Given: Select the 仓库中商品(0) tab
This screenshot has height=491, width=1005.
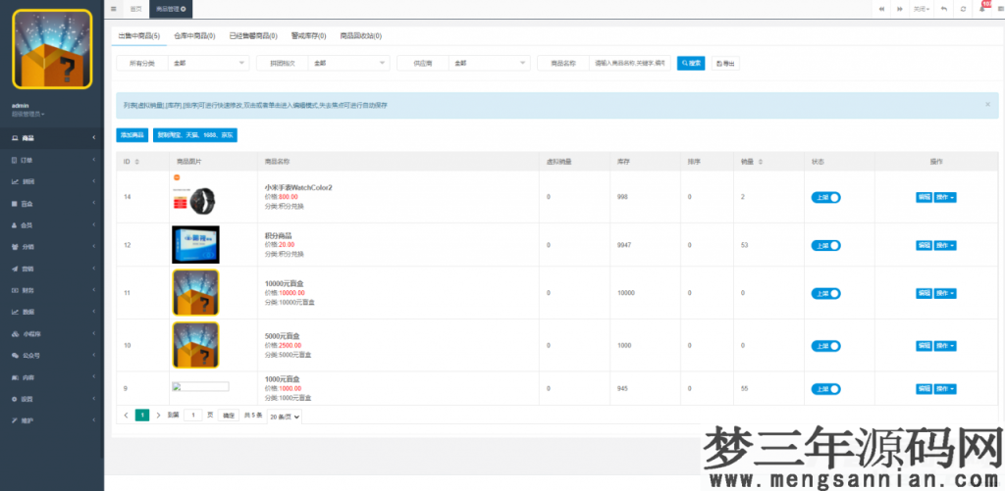Looking at the screenshot, I should point(194,36).
